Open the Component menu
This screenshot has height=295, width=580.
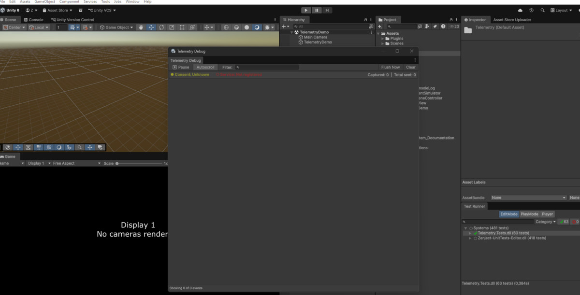pos(69,2)
